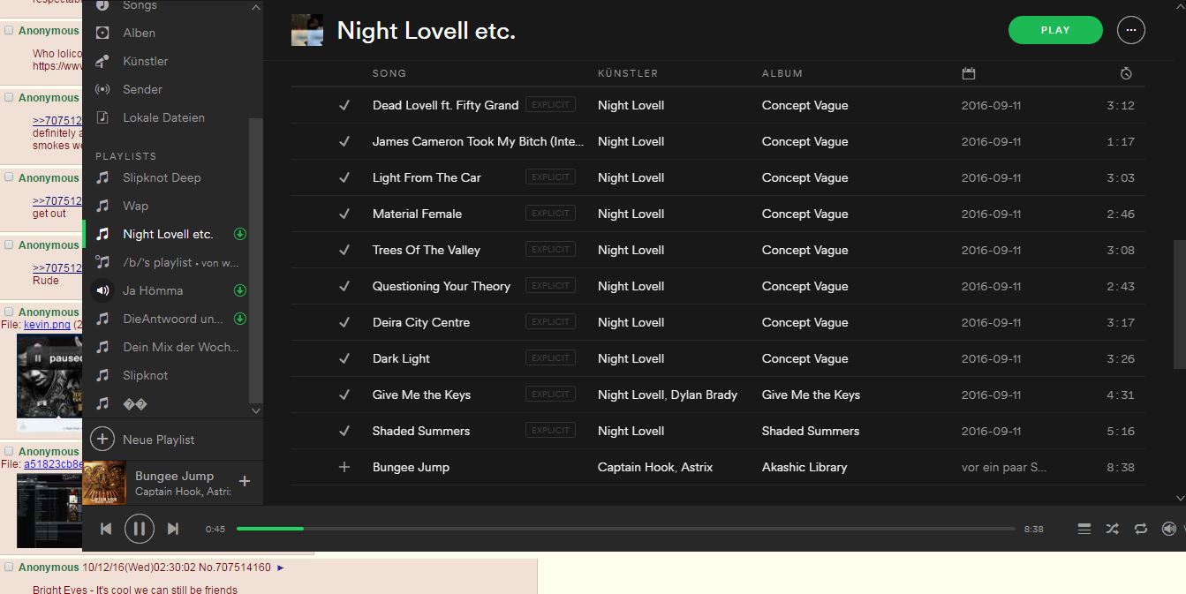Toggle saved checkmark for Dark Light

tap(344, 358)
